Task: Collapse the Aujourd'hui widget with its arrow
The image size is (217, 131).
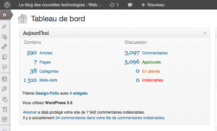Action: 205,33
